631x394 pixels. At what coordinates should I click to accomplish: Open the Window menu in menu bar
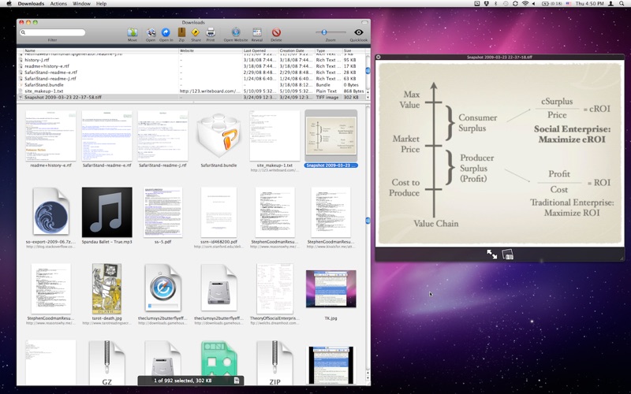coord(81,4)
